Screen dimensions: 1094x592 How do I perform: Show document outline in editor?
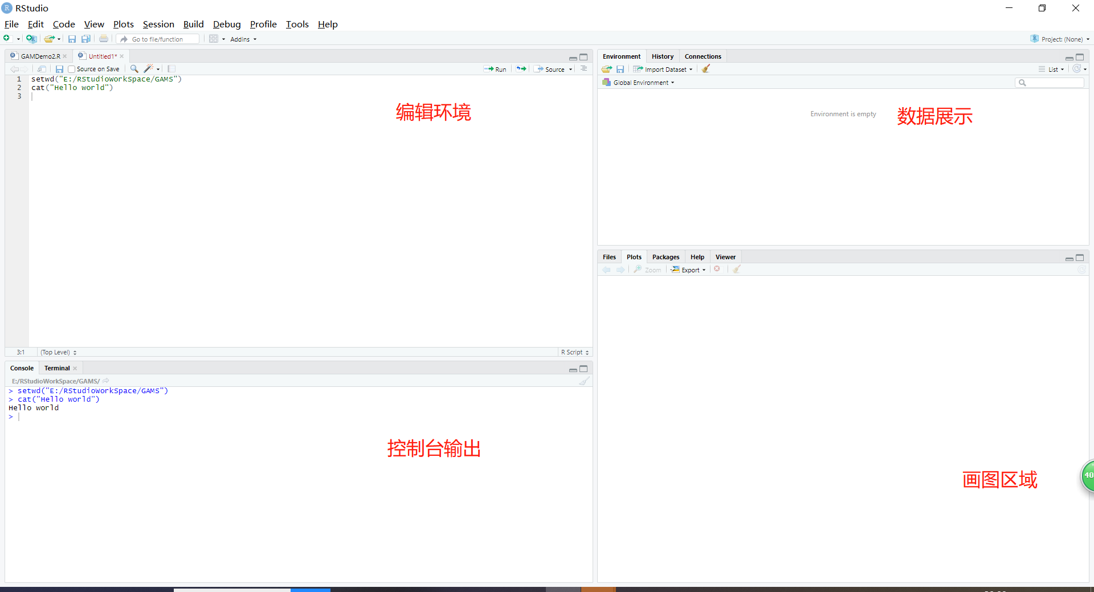point(172,68)
